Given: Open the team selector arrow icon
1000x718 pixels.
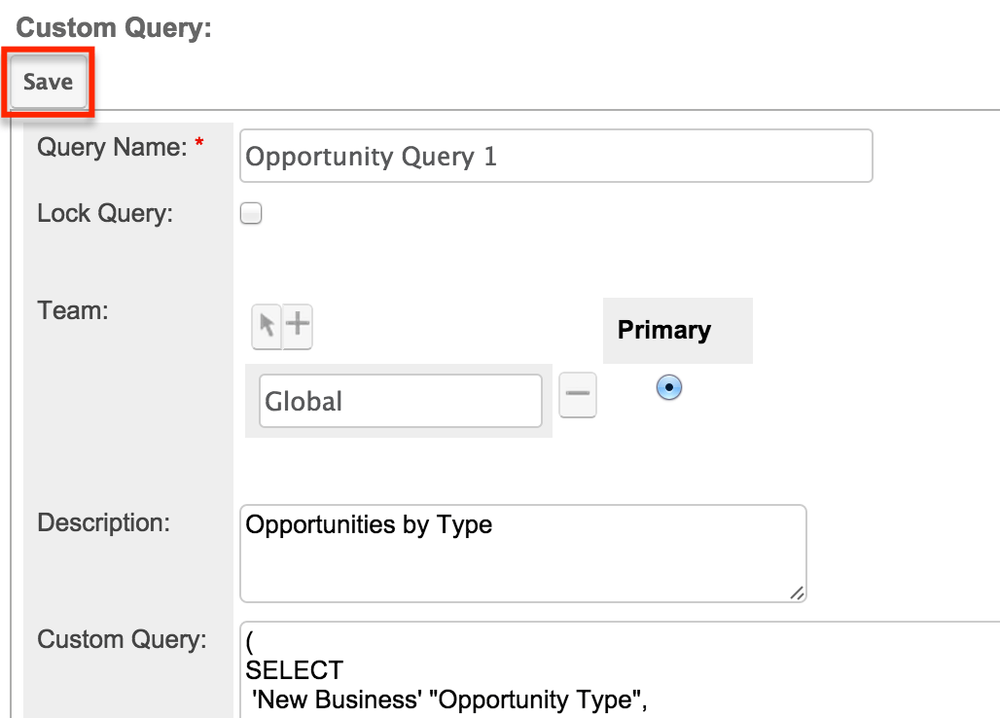Looking at the screenshot, I should 268,327.
